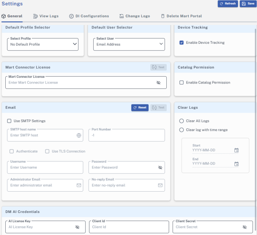Click envelope icon in No-reply Email field
This screenshot has width=257, height=235.
[x=160, y=185]
